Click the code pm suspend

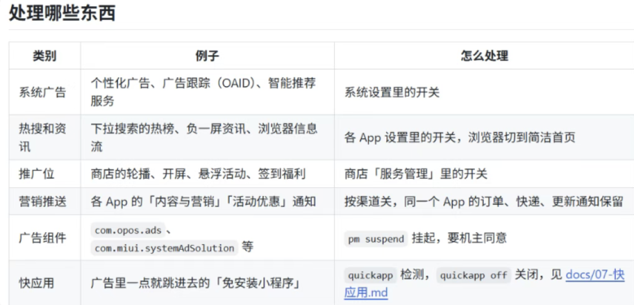376,239
